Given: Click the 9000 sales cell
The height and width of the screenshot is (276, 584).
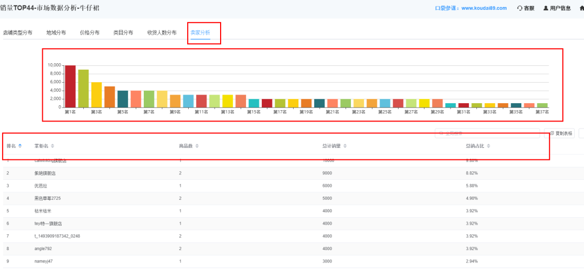Looking at the screenshot, I should point(327,173).
